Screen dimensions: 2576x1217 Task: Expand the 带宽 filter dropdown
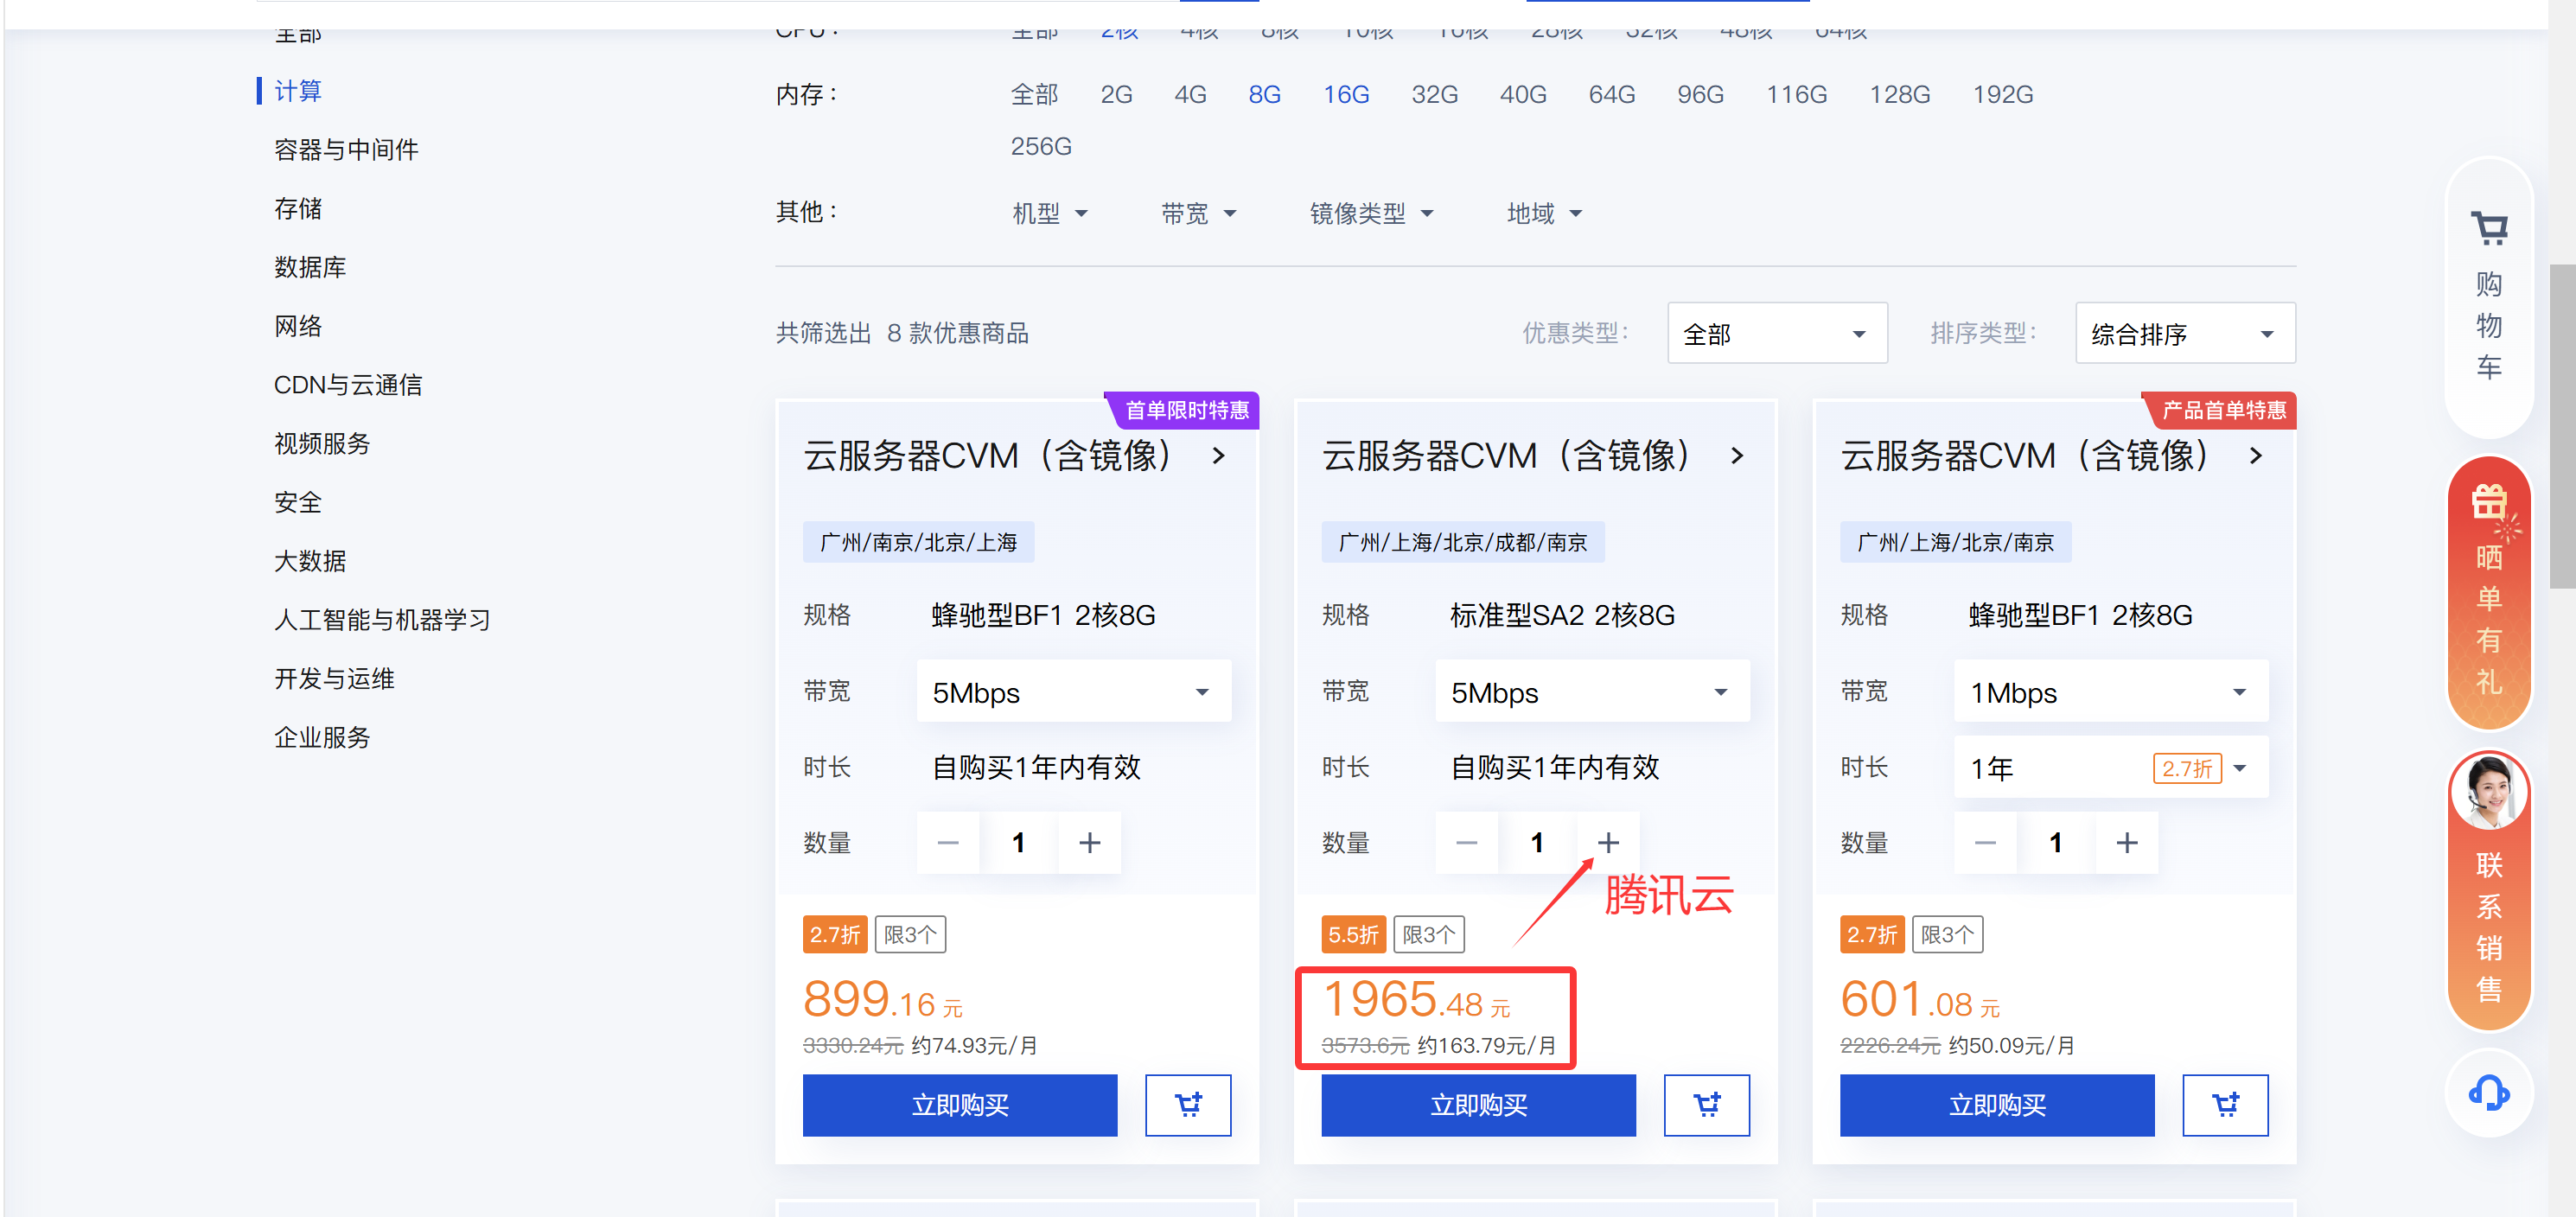click(x=1198, y=213)
